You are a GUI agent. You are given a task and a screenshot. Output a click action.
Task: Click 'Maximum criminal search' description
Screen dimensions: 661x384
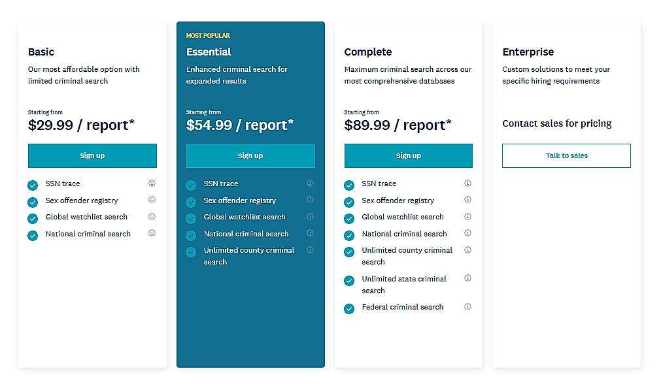[x=408, y=75]
